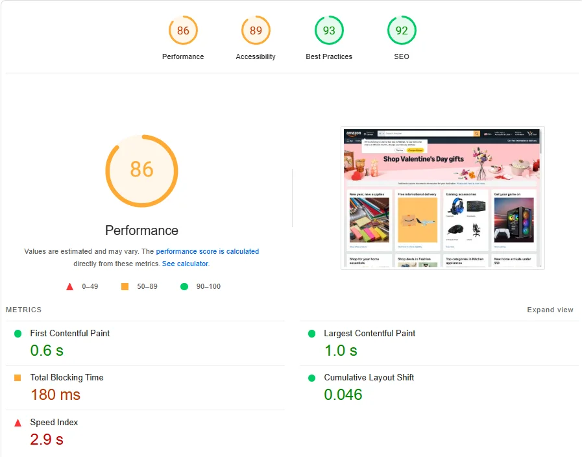Open the Amazon page screenshot thumbnail
The image size is (582, 457).
coord(443,198)
